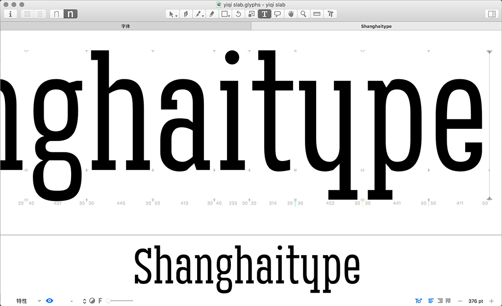Click the 235 width value
502x306 pixels.
(233, 203)
